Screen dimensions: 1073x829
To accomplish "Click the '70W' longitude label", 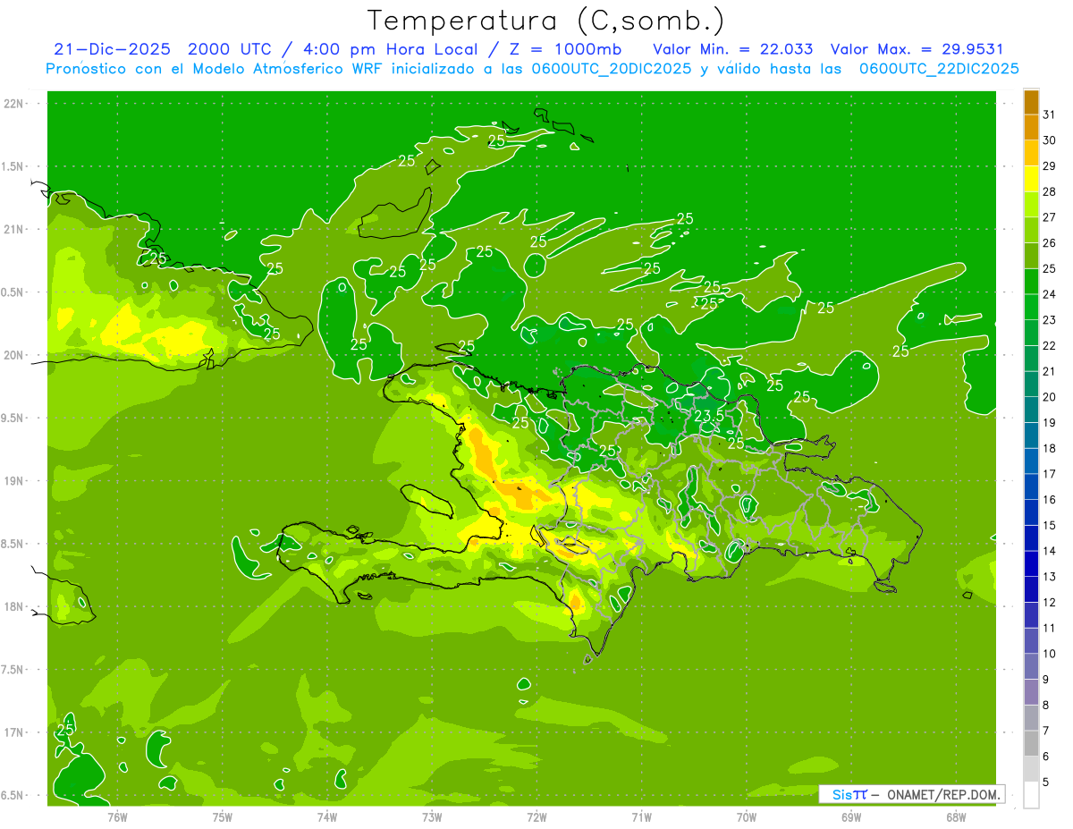I will click(x=746, y=817).
